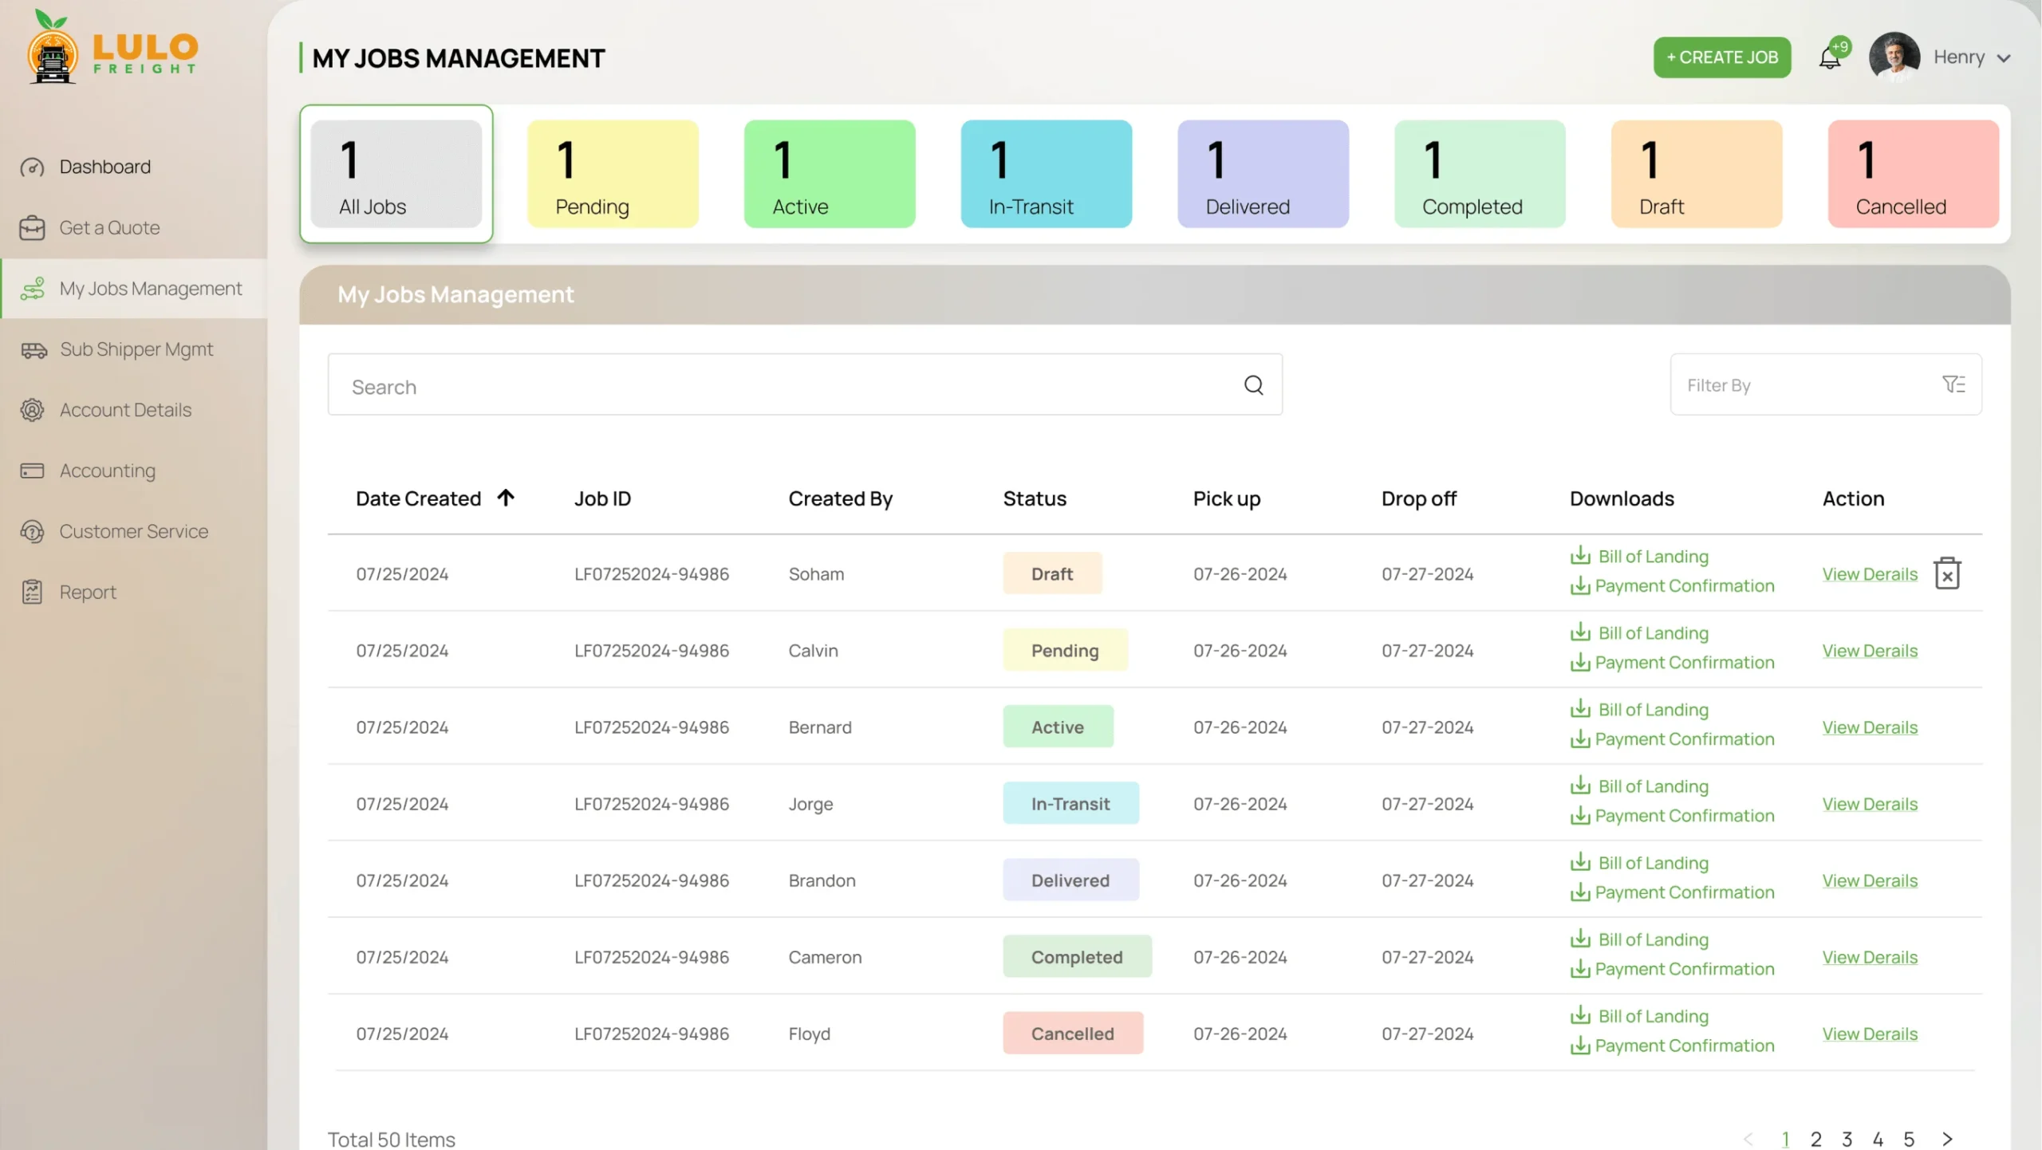Click the Job ID column header

click(x=603, y=498)
